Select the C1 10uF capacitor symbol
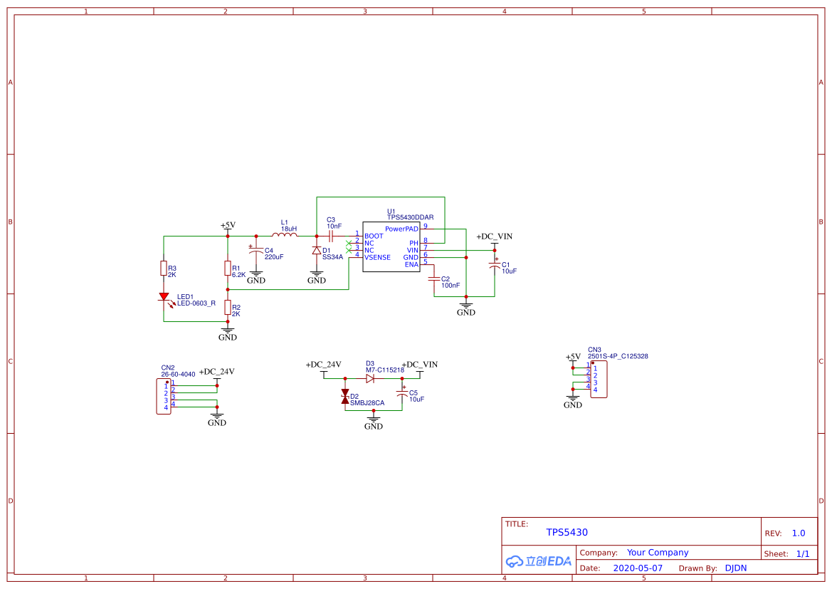 pos(495,264)
